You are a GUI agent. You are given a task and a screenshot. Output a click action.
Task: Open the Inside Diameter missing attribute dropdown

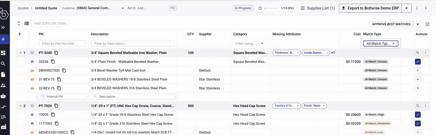pos(316,53)
